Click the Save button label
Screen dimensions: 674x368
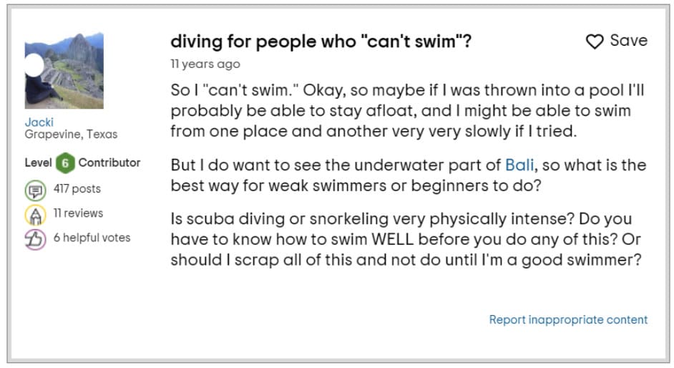tap(628, 40)
